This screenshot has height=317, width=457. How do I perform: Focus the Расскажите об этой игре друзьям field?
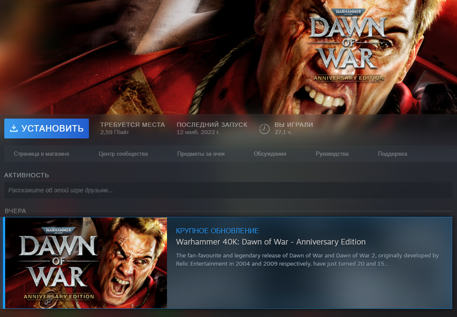click(228, 190)
